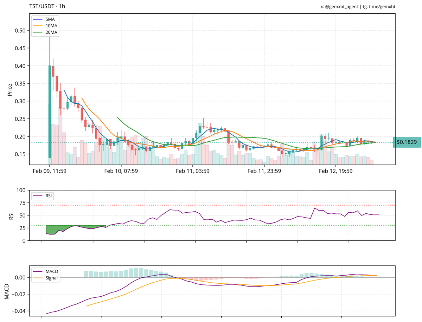
Task: Click the Feb 12, 19:59 date label
Action: coord(335,171)
